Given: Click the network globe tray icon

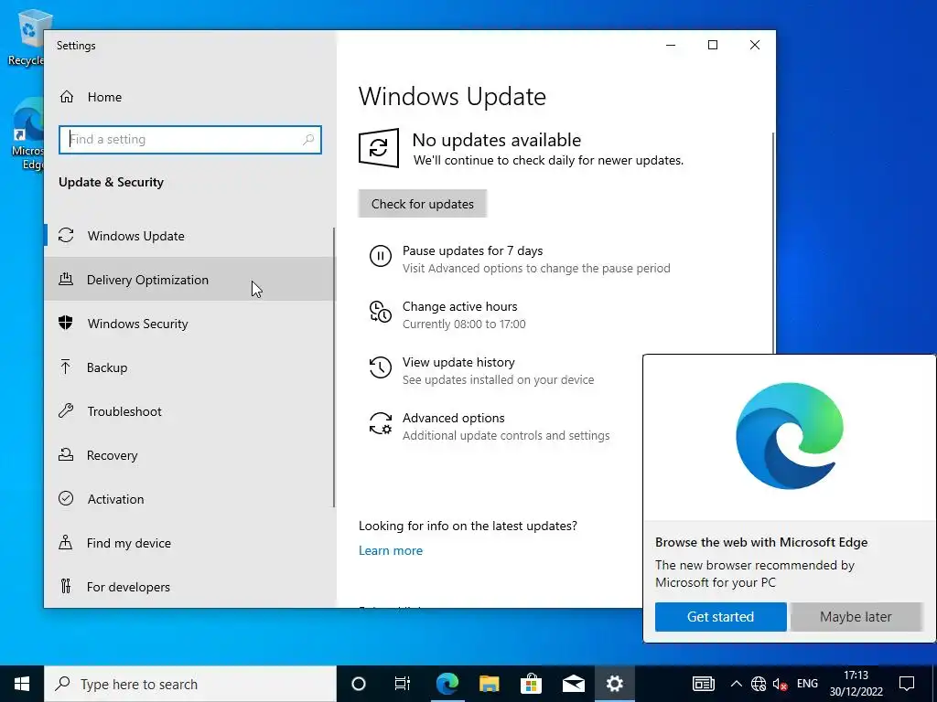Looking at the screenshot, I should [x=759, y=684].
